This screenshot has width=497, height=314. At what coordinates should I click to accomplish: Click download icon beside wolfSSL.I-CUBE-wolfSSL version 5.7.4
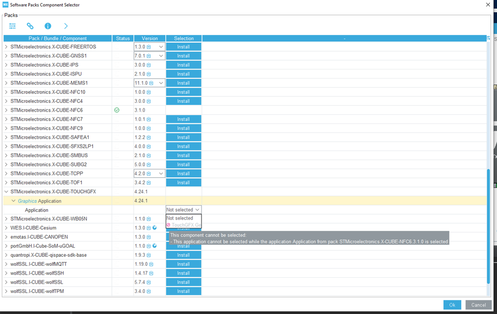pyautogui.click(x=149, y=282)
